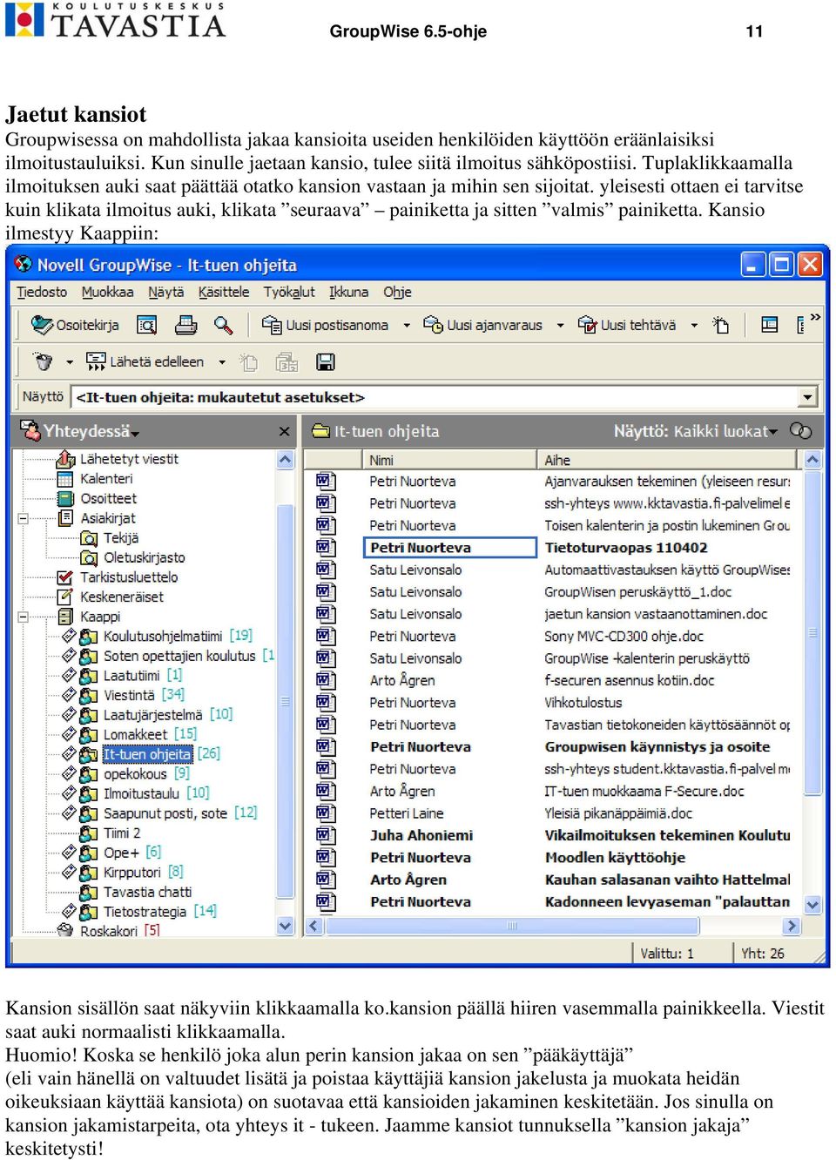Select Tietoturvaopas 110402 message
Viewport: 836px width, 1160px height.
[626, 548]
